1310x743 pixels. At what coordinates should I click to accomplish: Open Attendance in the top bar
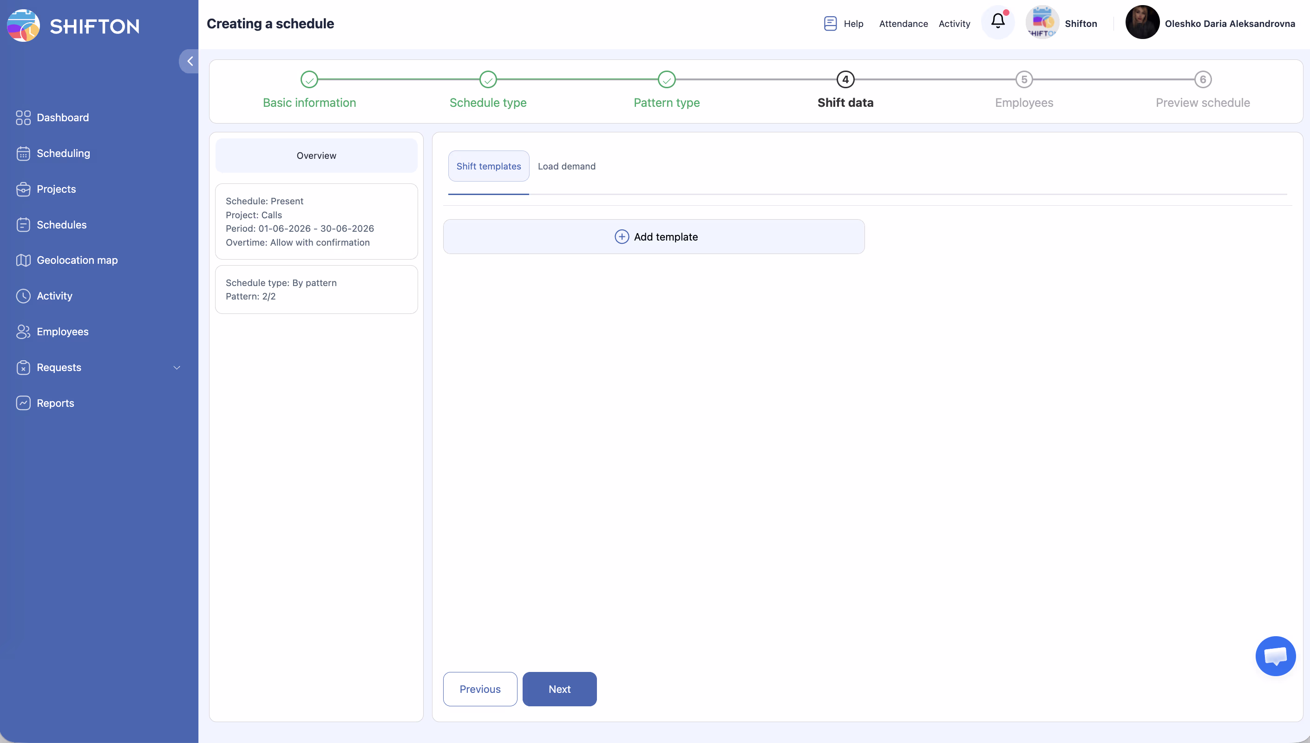[x=903, y=24]
